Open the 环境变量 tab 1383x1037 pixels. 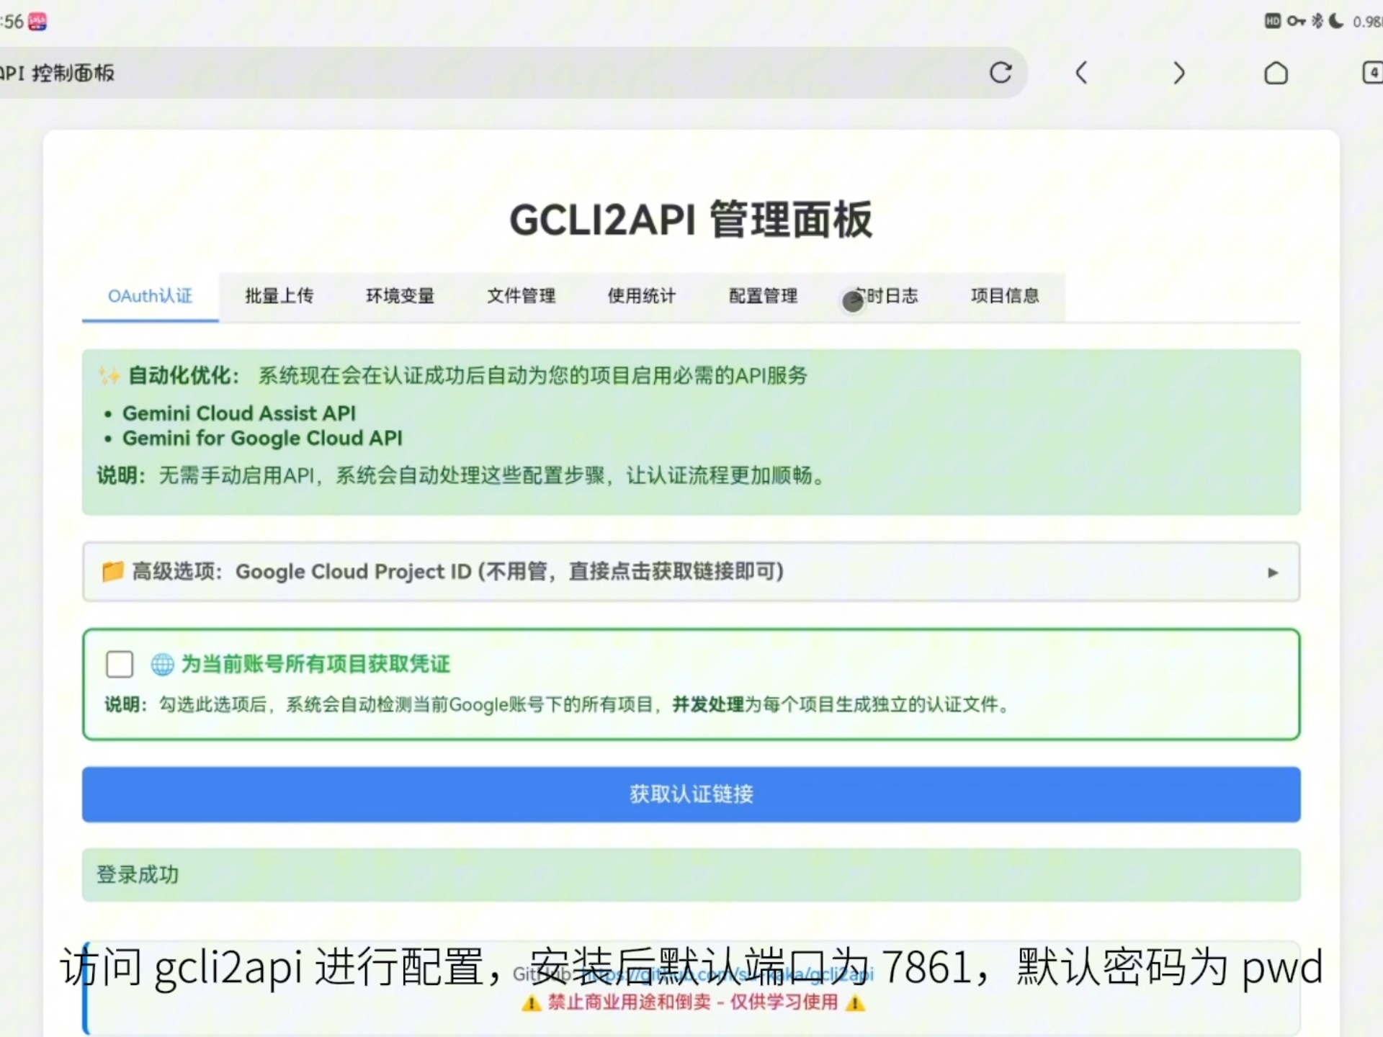[x=400, y=296]
